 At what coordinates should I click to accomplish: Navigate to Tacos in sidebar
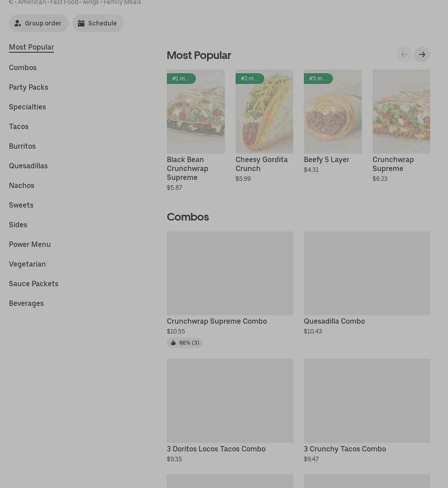(19, 126)
